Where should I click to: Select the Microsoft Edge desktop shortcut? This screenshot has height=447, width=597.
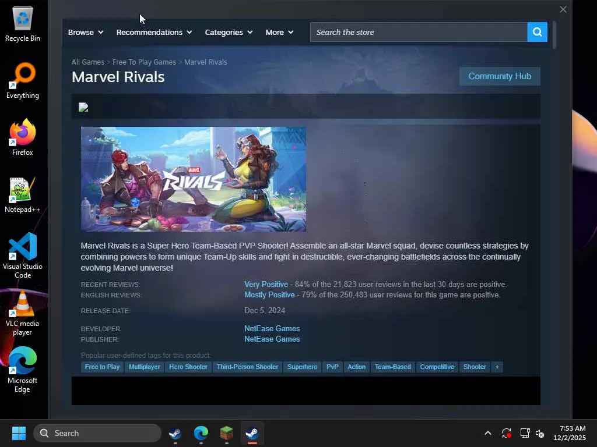coord(23,370)
